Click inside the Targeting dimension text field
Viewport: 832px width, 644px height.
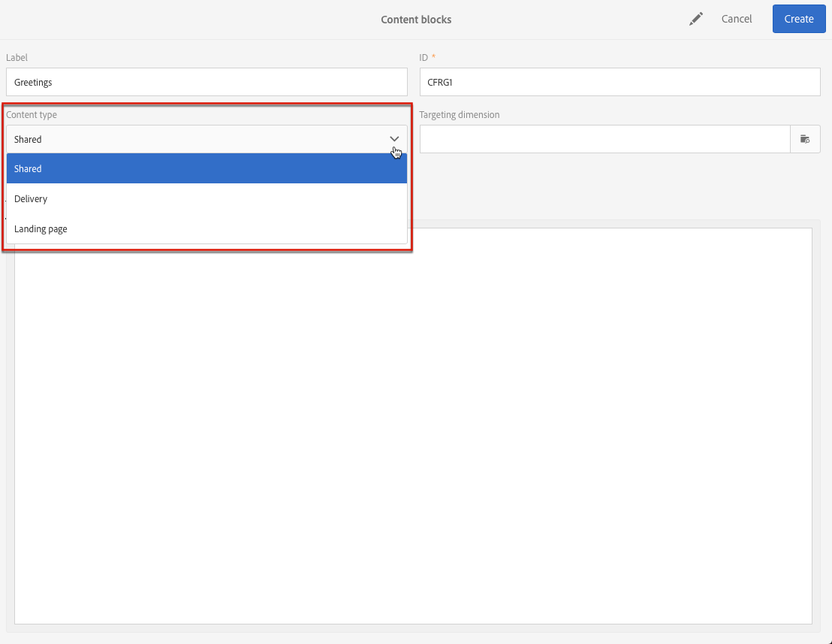(605, 139)
